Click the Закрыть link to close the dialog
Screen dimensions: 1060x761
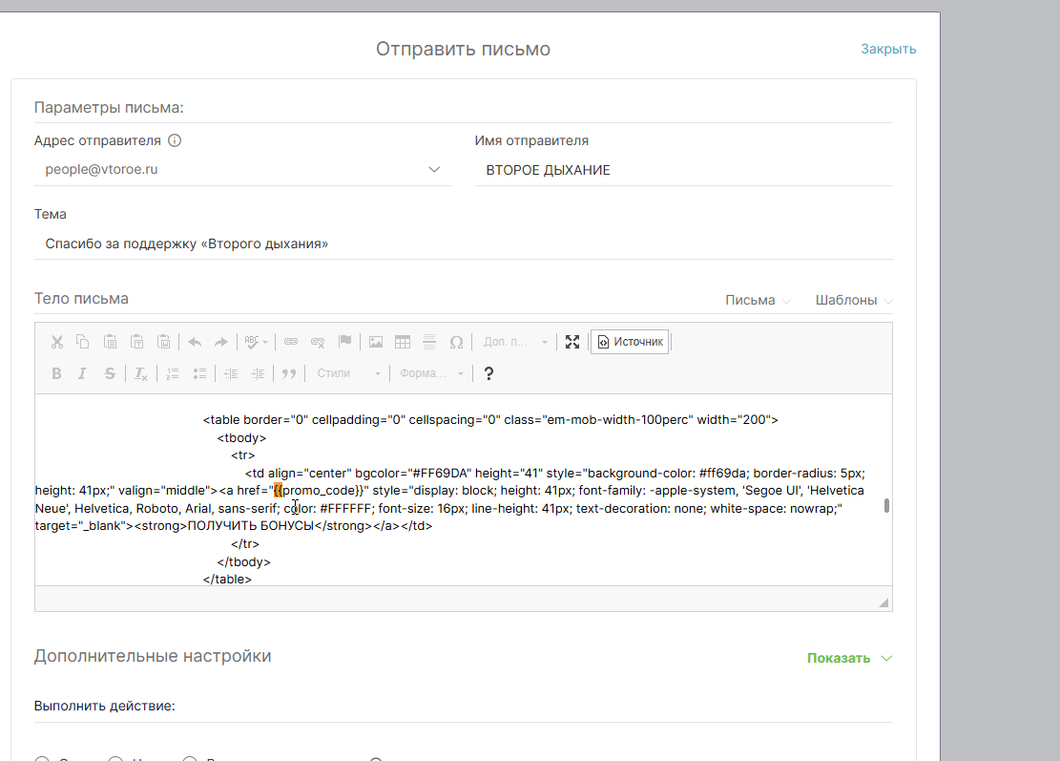[x=888, y=49]
